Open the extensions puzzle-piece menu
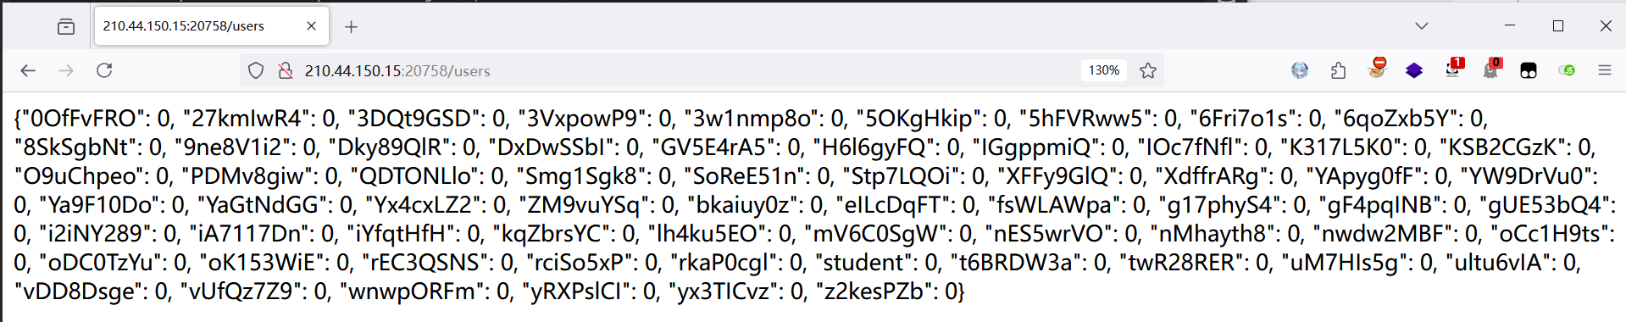1626x322 pixels. (x=1338, y=70)
